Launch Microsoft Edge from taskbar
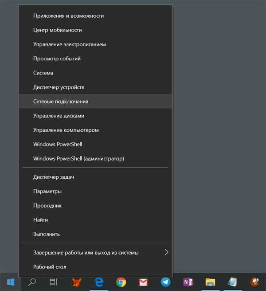266x291 pixels. point(99,282)
